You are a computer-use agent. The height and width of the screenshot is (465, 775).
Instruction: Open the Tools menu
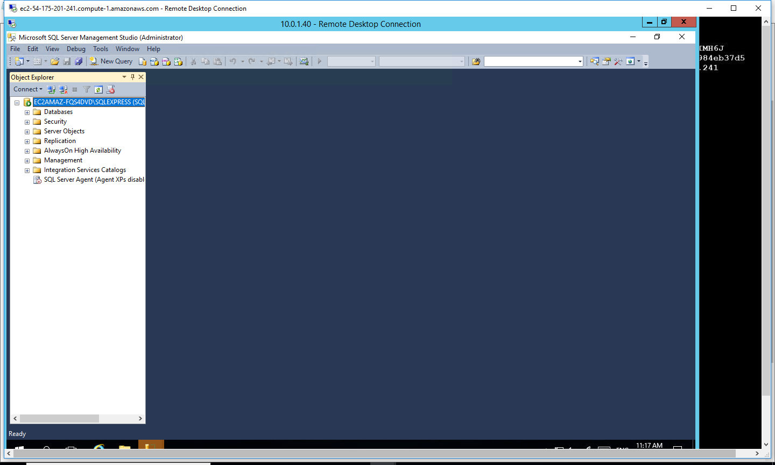(x=100, y=49)
